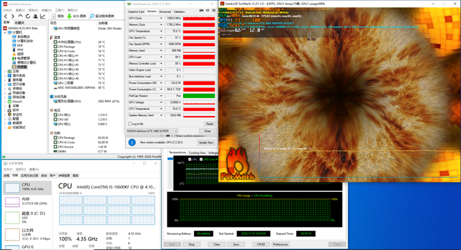
Task: Click the GPU-Z screenshot camera icon
Action: [x=201, y=11]
